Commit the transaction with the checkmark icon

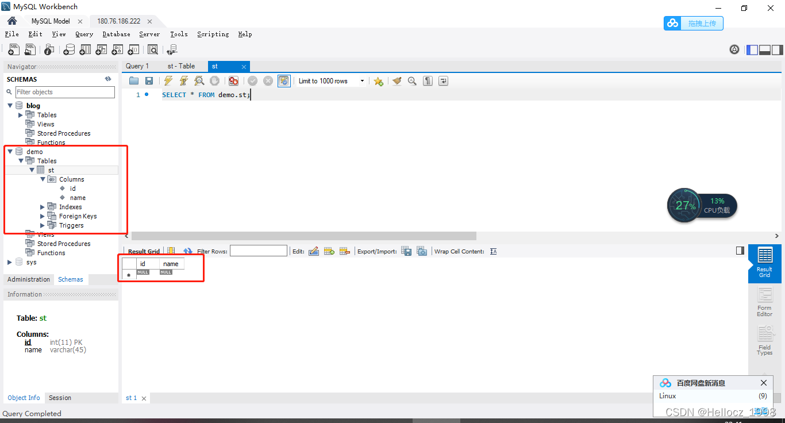252,81
